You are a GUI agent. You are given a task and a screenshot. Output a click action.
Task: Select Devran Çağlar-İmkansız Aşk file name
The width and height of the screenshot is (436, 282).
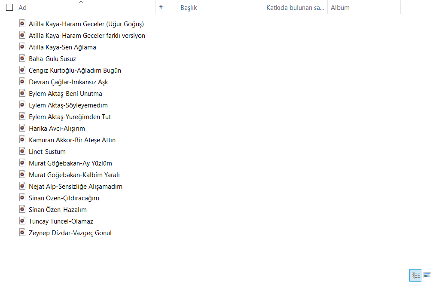pyautogui.click(x=68, y=82)
